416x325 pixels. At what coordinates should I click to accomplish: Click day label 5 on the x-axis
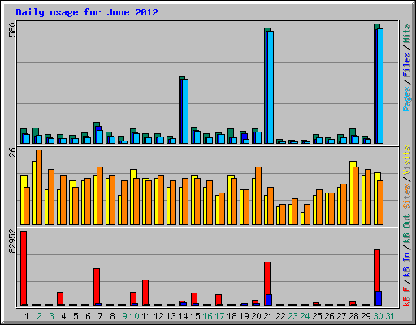[x=76, y=316]
